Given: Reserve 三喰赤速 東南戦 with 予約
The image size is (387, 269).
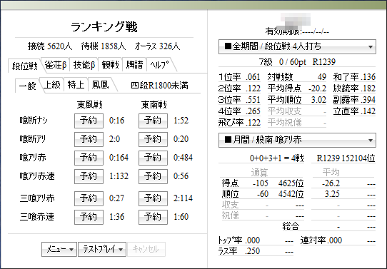Looking at the screenshot, I should click(153, 217).
